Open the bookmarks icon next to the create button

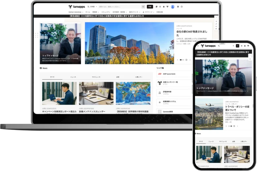[156, 7]
